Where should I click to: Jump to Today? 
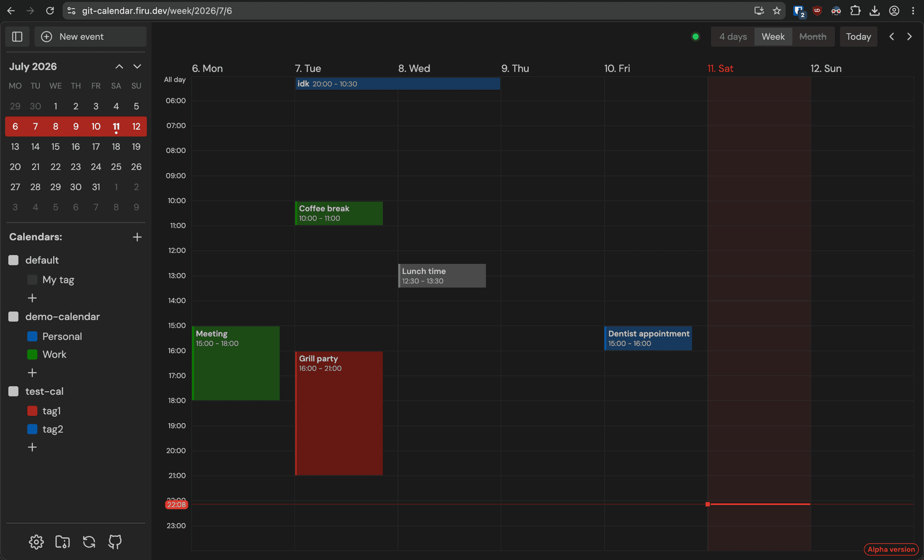(x=859, y=37)
